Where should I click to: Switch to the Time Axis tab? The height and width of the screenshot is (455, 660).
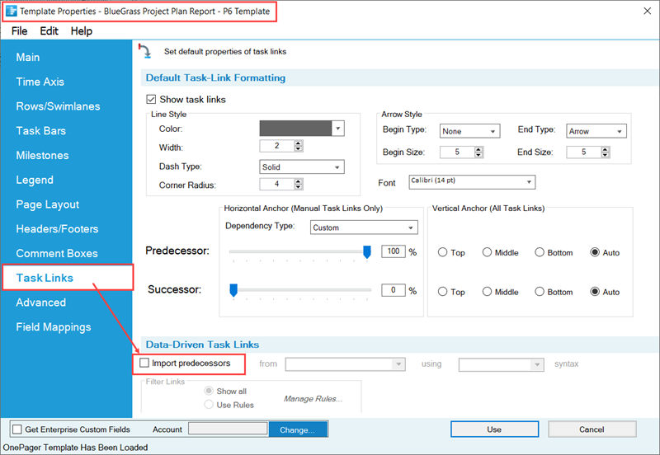pos(40,82)
